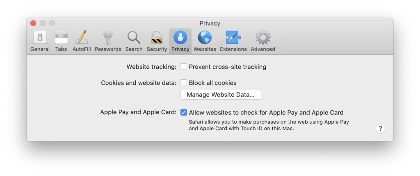Viewport: 420px width, 176px height.
Task: Switch to the Tabs preferences icon
Action: click(61, 38)
